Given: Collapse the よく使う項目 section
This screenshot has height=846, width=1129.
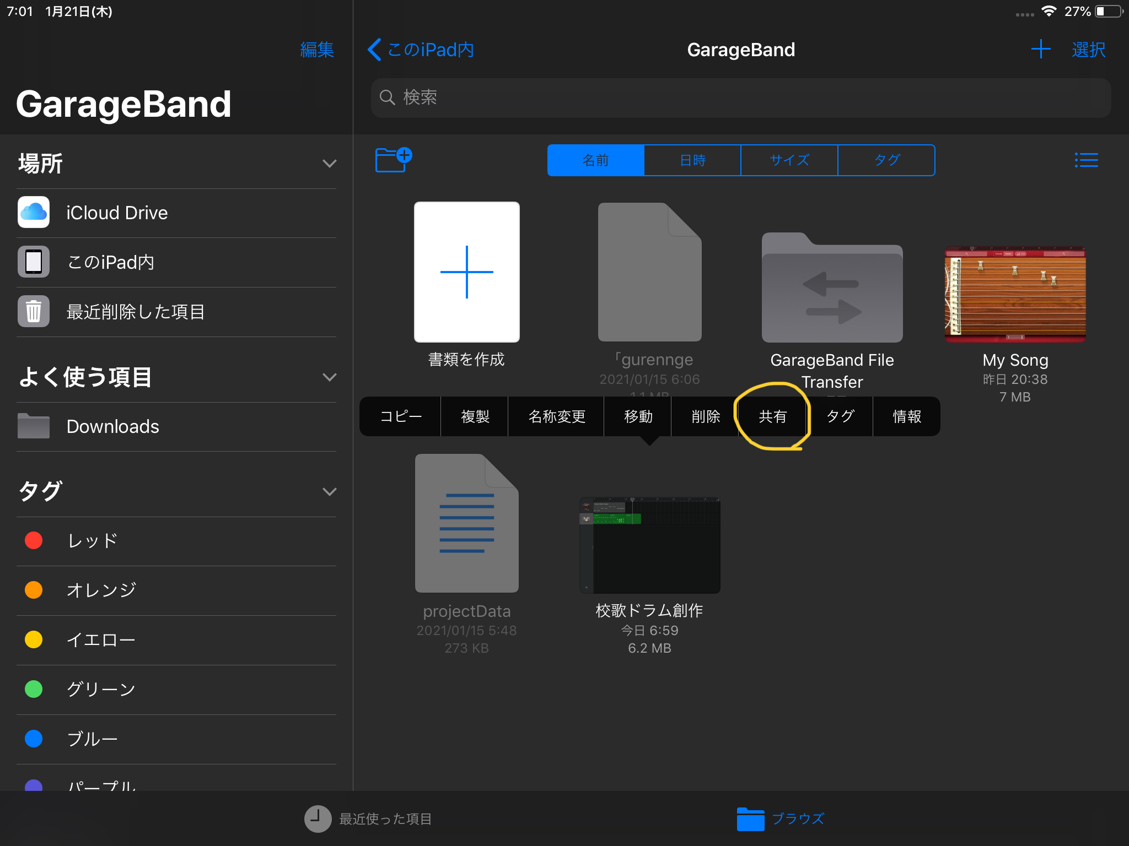Looking at the screenshot, I should [329, 377].
